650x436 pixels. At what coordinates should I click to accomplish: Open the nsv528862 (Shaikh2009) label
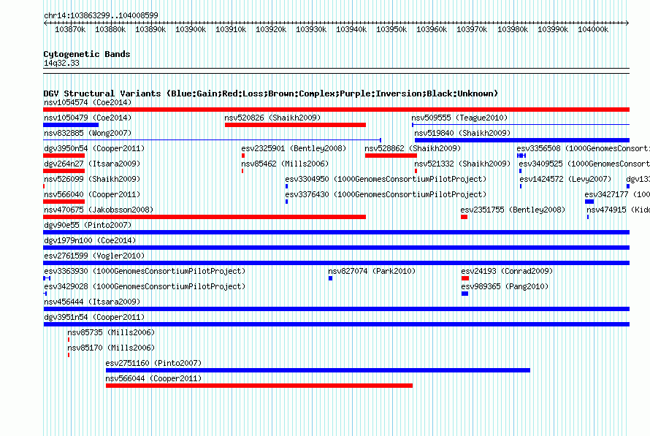tap(413, 148)
